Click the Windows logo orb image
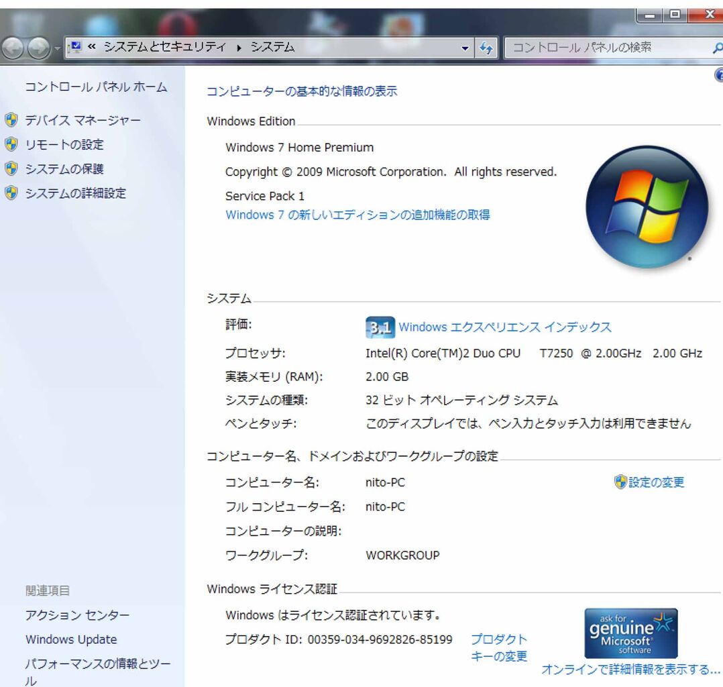The height and width of the screenshot is (687, 723). pos(647,207)
